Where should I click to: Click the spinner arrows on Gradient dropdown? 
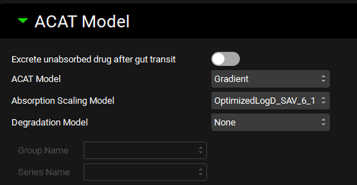click(323, 79)
